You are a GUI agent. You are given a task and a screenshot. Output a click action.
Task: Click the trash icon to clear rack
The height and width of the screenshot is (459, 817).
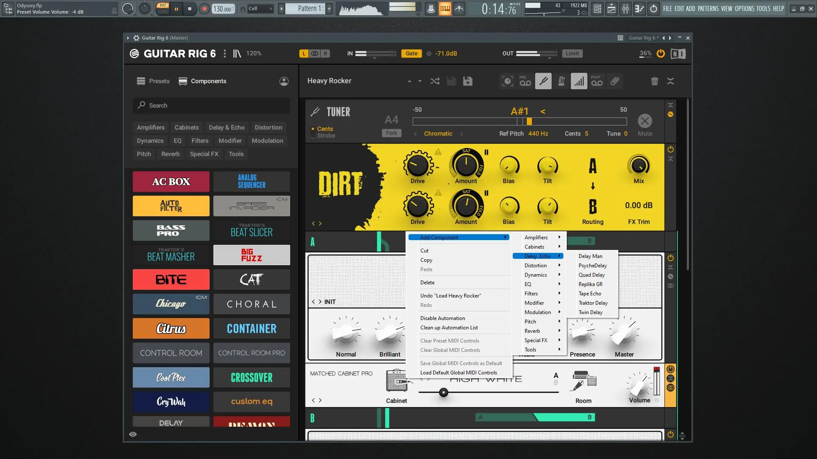654,81
